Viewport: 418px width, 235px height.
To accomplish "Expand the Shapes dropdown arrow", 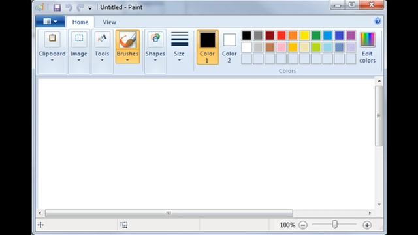I will tap(155, 60).
